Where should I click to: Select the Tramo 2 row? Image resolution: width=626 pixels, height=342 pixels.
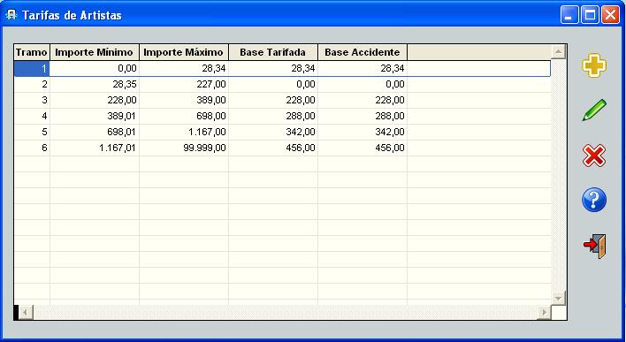coord(282,84)
